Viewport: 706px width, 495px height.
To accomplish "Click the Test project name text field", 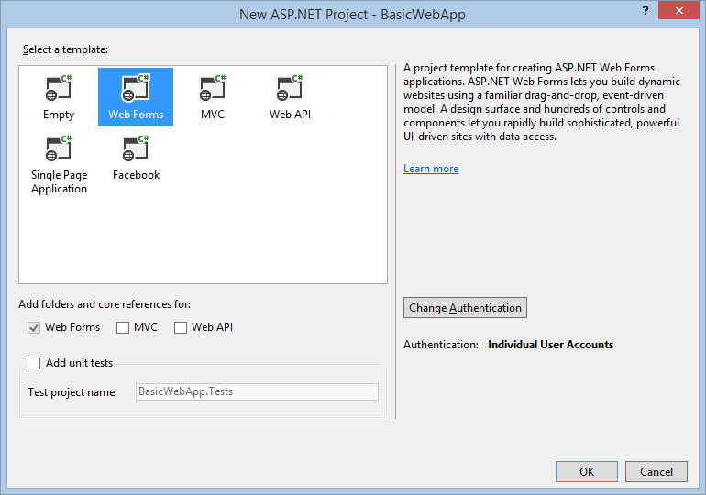I will coord(257,391).
